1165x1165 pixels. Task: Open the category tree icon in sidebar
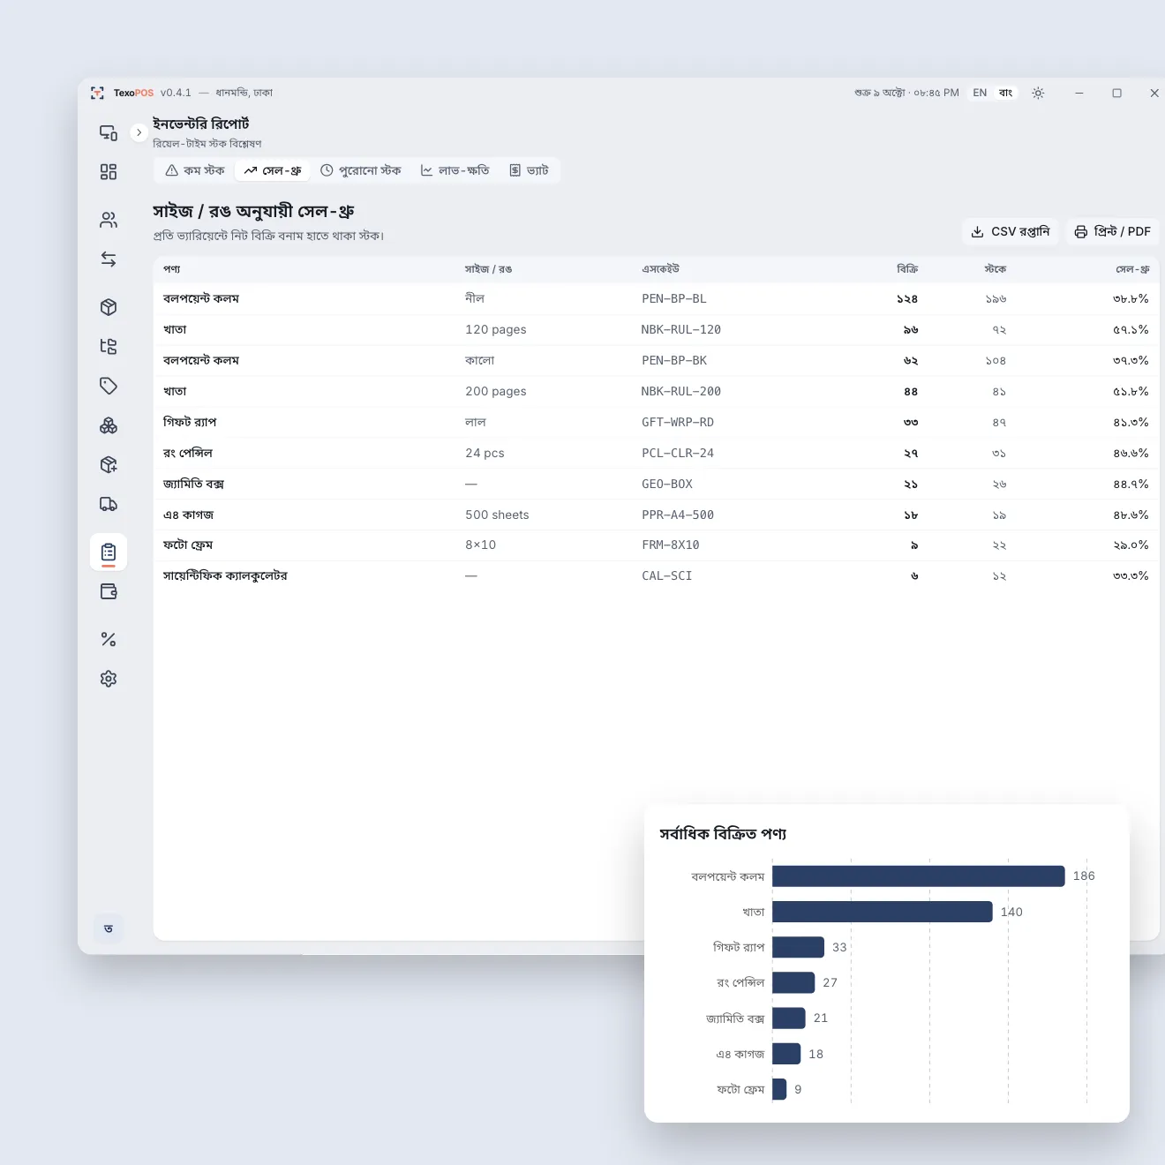[109, 346]
